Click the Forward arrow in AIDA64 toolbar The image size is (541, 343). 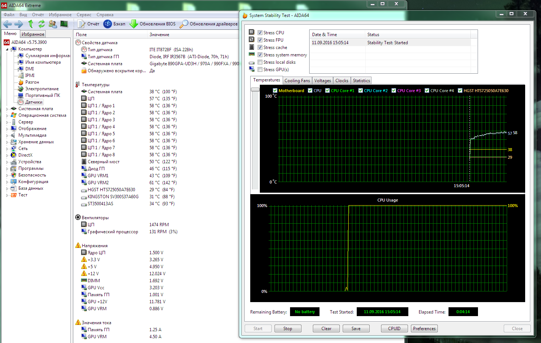pyautogui.click(x=18, y=24)
